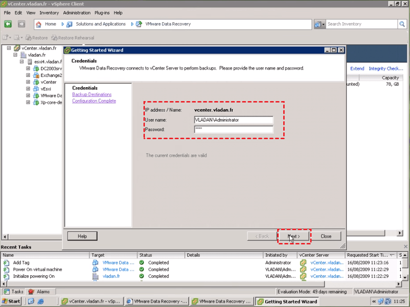Expand the vEsxi virtual machine node

click(x=28, y=89)
